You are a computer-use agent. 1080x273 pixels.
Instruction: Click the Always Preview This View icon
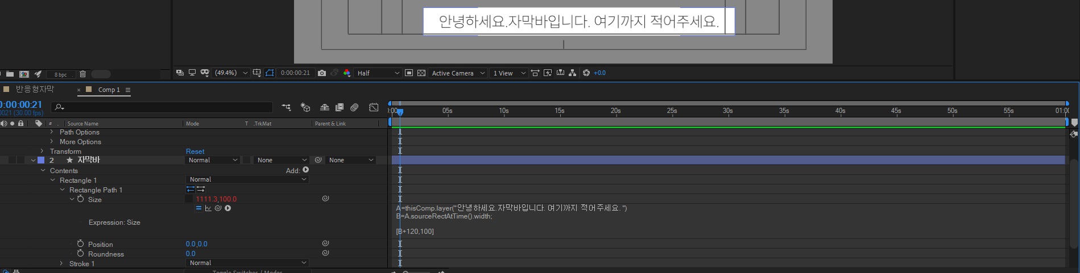(x=180, y=73)
